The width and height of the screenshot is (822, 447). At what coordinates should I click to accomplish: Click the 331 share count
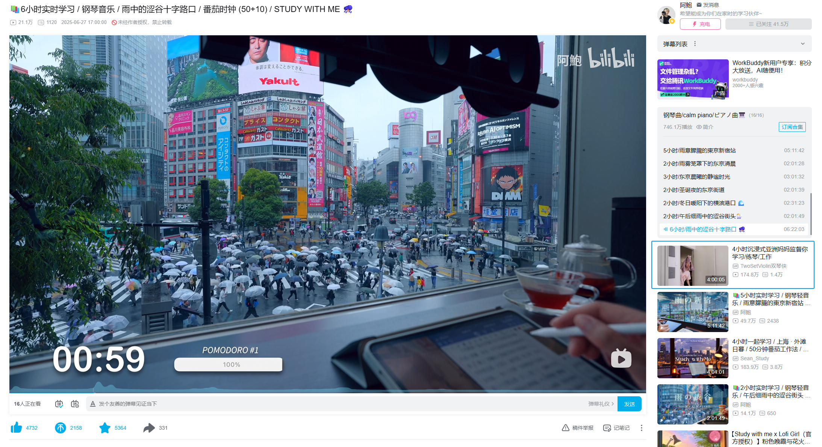click(x=163, y=428)
